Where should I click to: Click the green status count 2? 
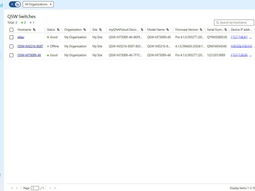[24, 22]
